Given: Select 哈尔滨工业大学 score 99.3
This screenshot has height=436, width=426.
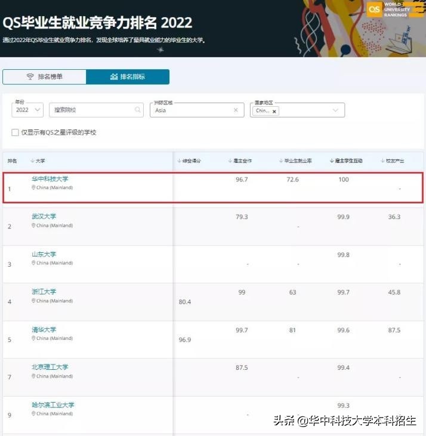Looking at the screenshot, I should point(344,406).
